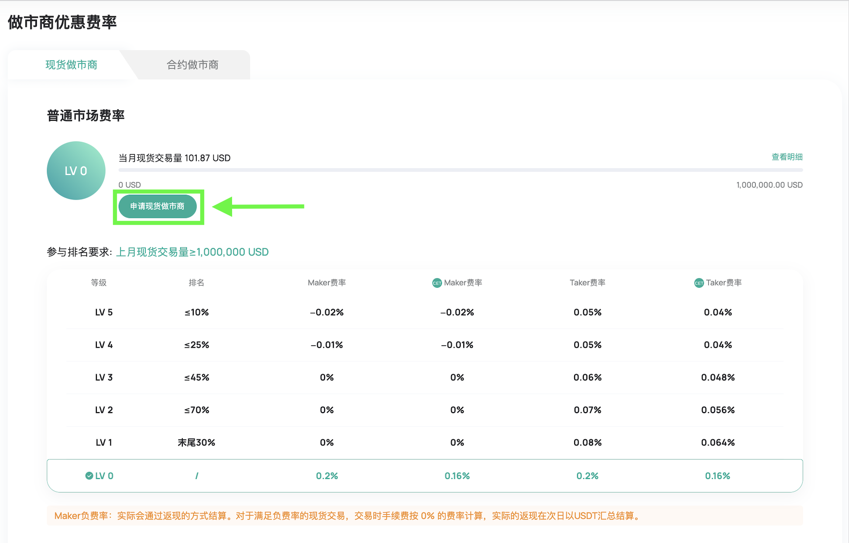Click CET icon beside Maker费率 header
Viewport: 849px width, 543px height.
[x=437, y=283]
